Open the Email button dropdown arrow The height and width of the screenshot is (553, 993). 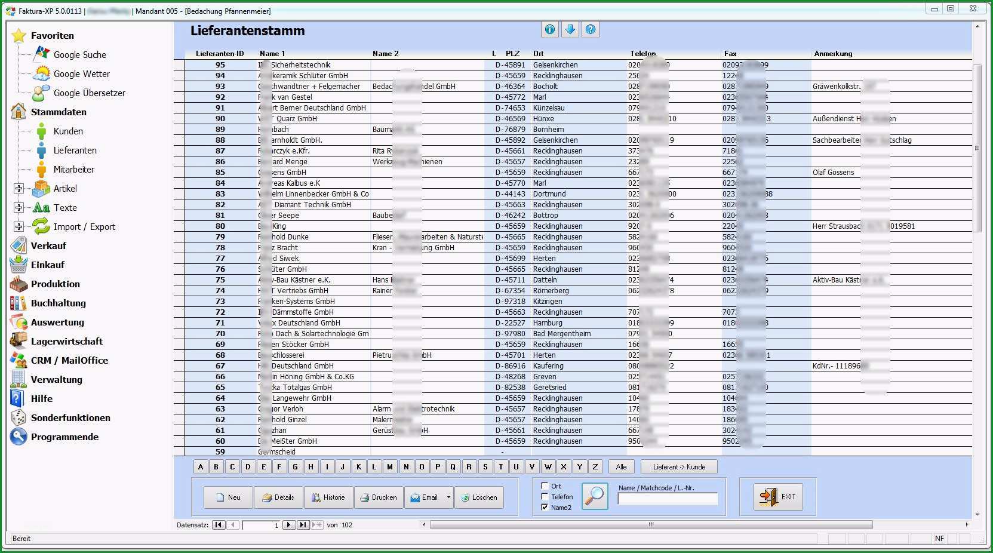click(x=448, y=497)
